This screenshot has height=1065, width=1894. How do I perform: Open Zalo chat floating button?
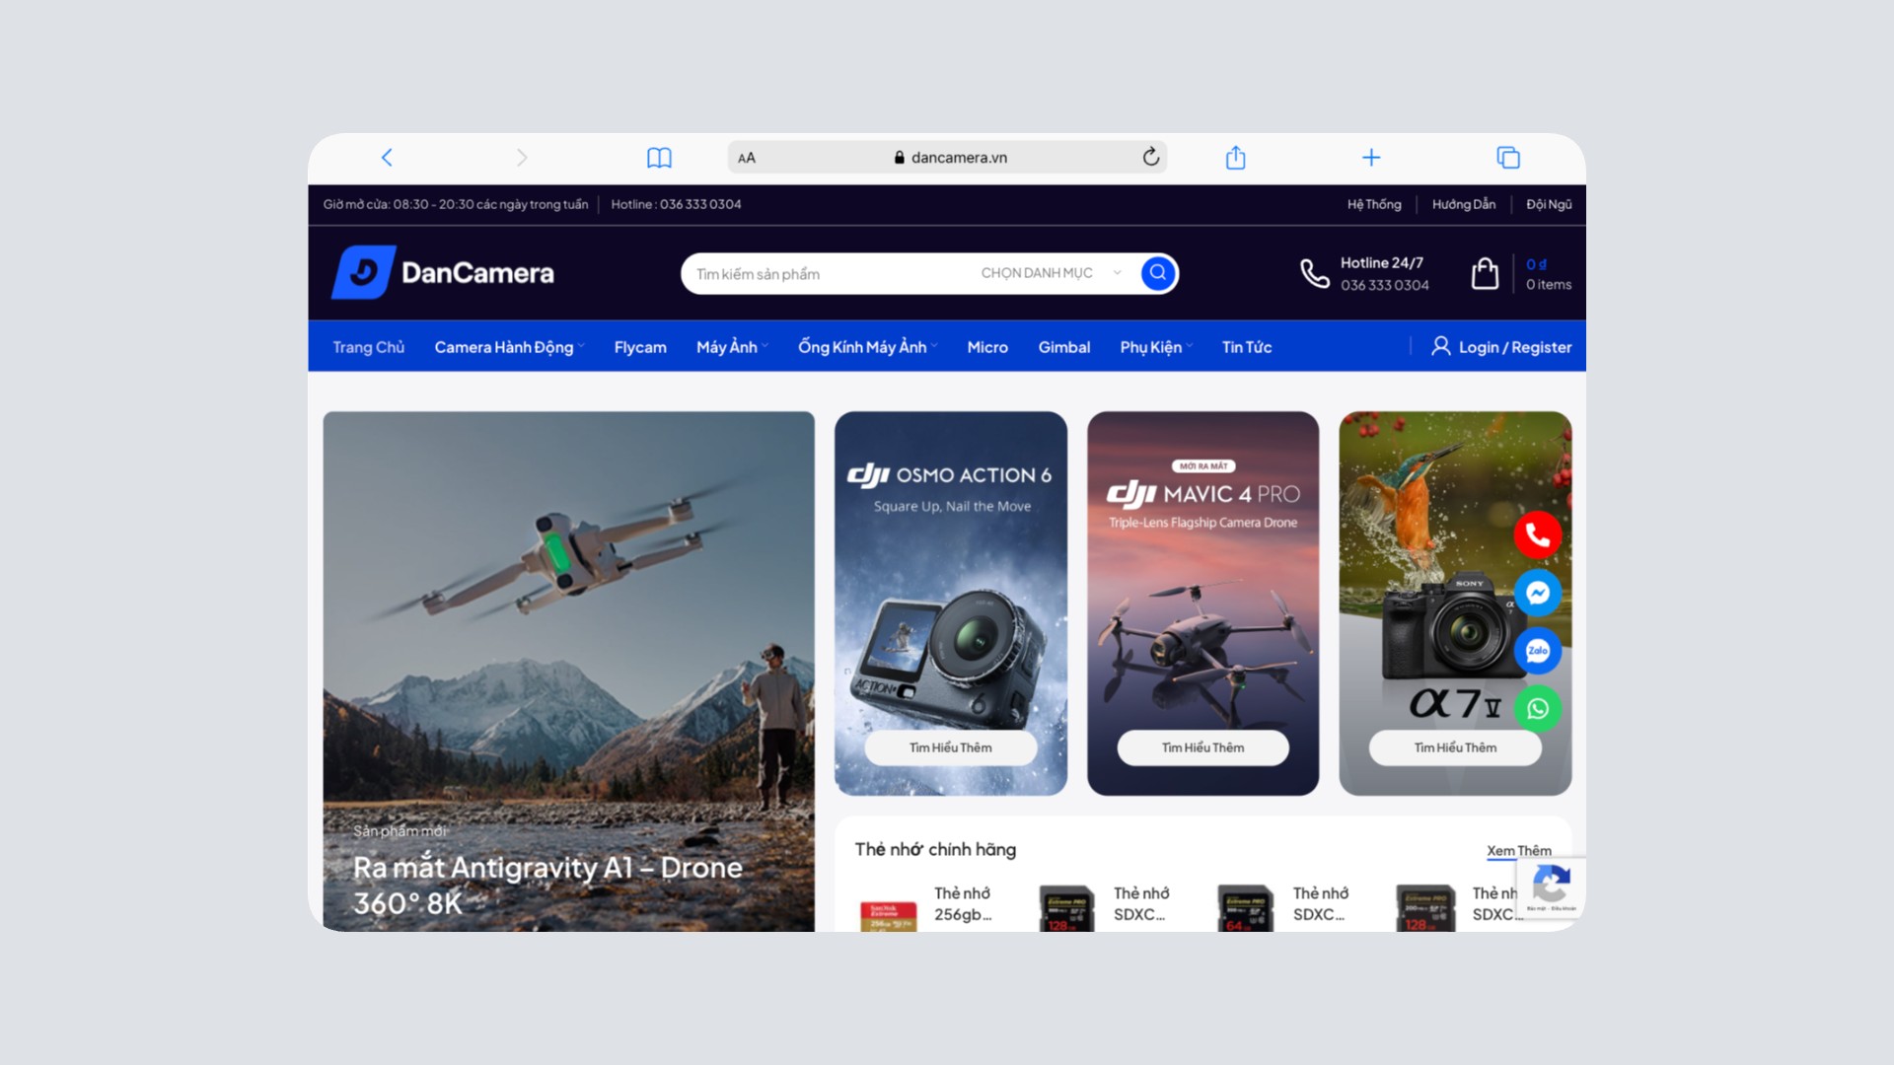[x=1537, y=651]
